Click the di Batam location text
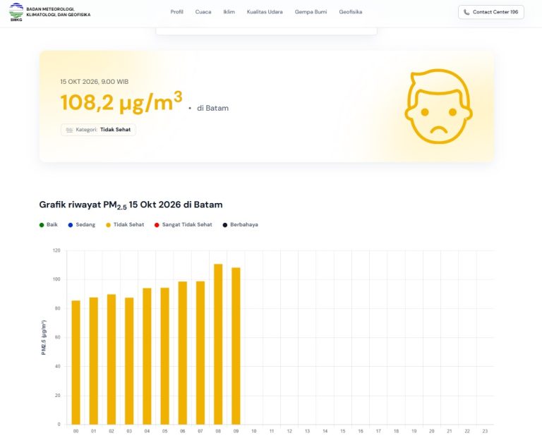 pos(212,108)
